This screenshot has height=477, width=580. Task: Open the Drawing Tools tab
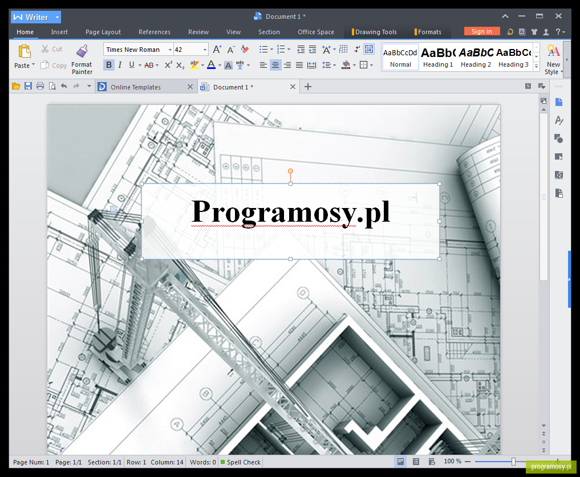pyautogui.click(x=374, y=32)
